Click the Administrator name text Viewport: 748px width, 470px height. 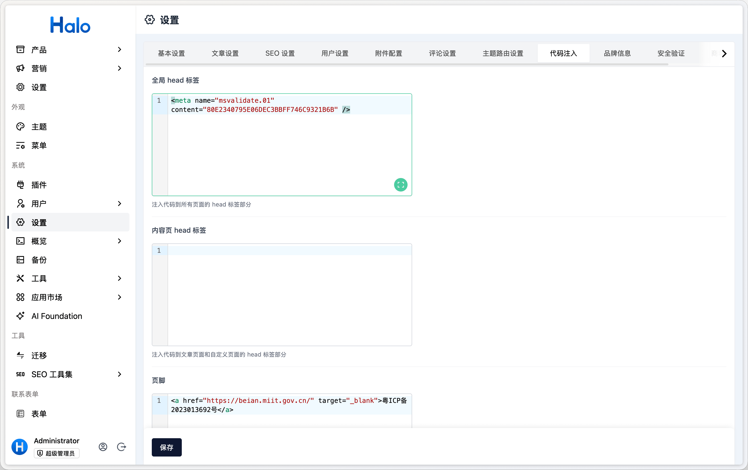(56, 441)
